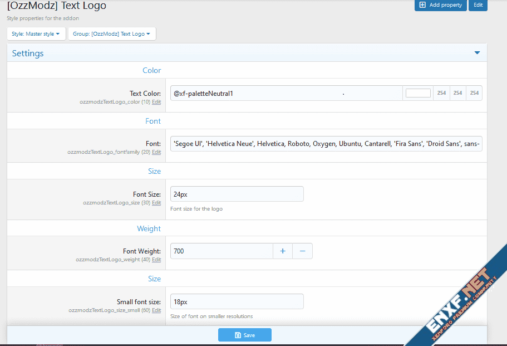Click Edit link for ozzmodzTextLogo_size_small
The image size is (507, 346).
(156, 310)
